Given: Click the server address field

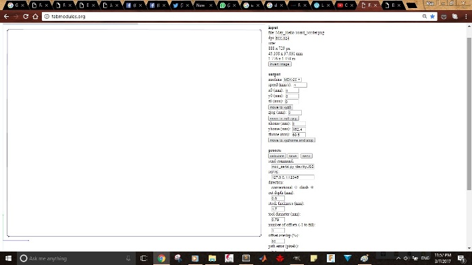Looking at the screenshot, I should tap(293, 177).
